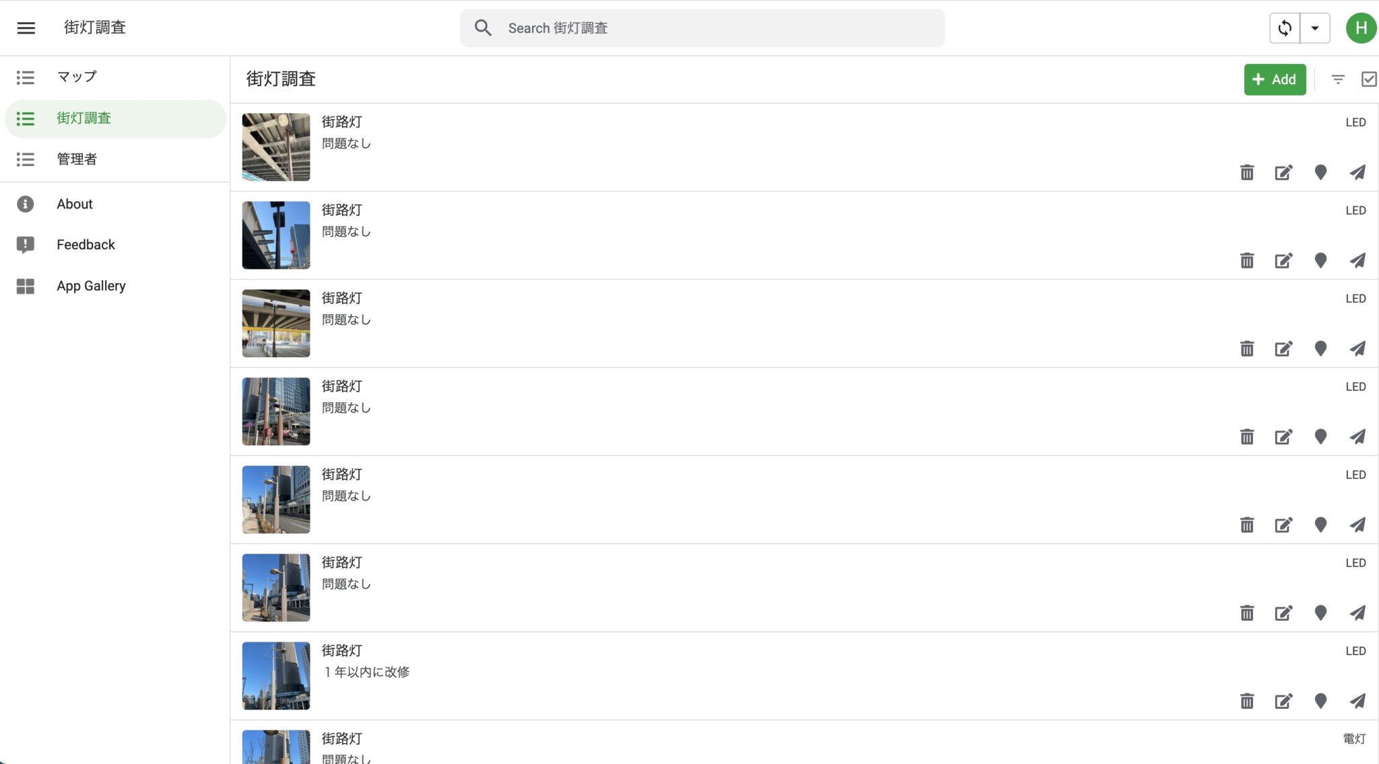Select 街灯調査 in sidebar
Viewport: 1379px width, 764px height.
[x=83, y=118]
